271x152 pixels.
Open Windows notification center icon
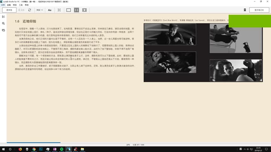[x=266, y=149]
